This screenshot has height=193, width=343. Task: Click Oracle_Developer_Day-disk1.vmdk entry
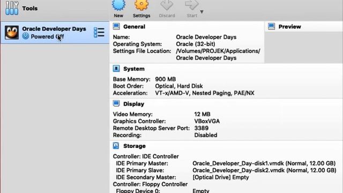(x=264, y=164)
